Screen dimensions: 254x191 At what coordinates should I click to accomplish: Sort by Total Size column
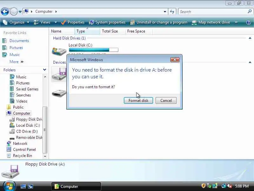tap(113, 31)
